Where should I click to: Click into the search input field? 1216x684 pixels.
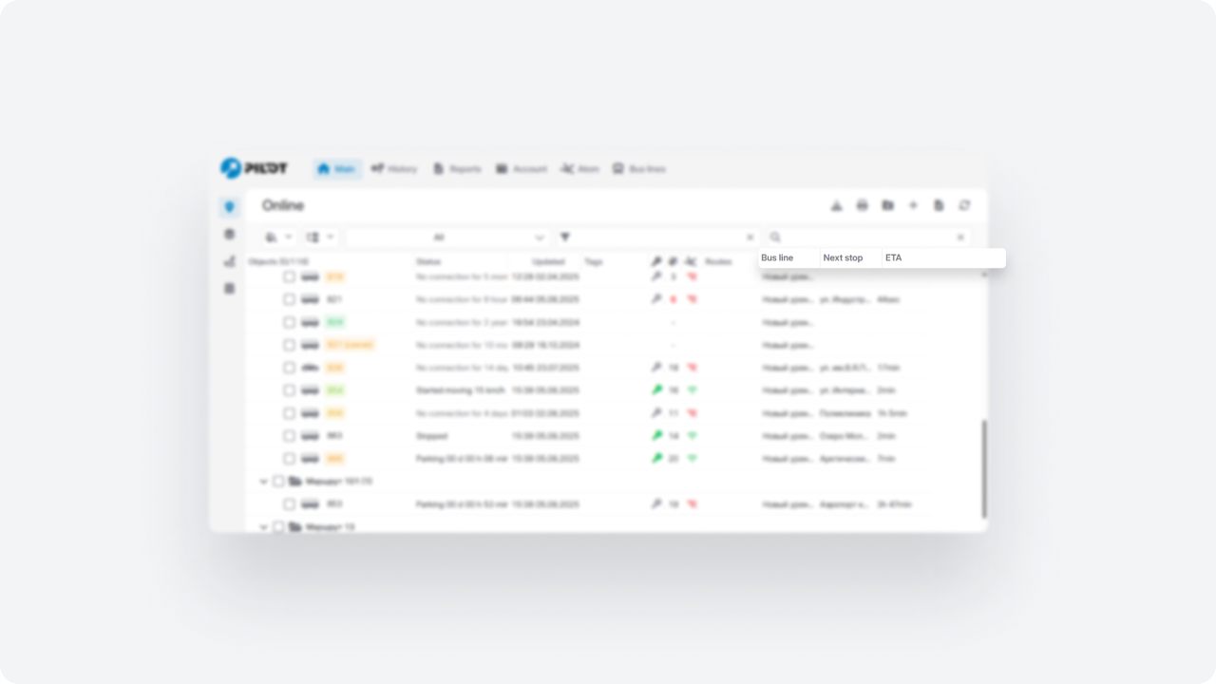point(864,237)
